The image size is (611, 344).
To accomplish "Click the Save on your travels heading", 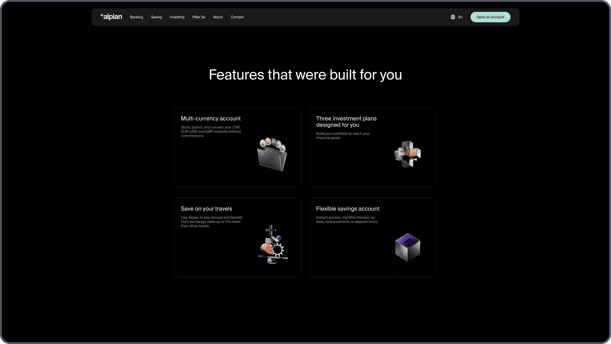I will (x=206, y=209).
